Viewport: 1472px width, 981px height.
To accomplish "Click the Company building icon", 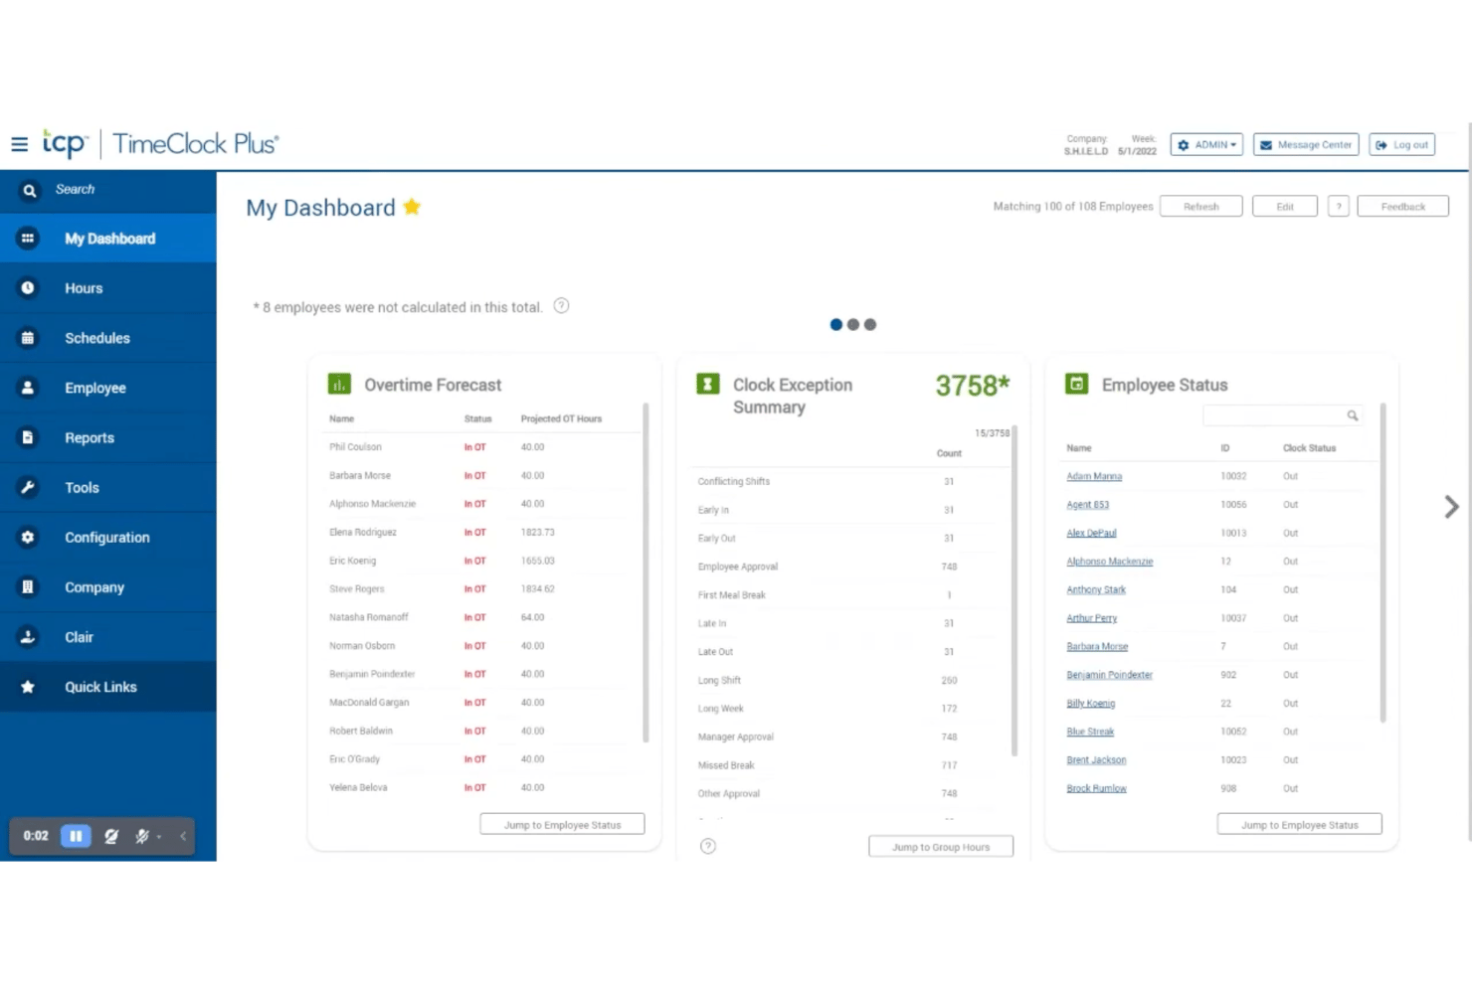I will pos(28,586).
